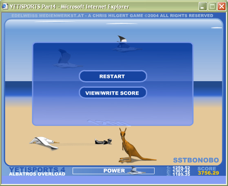This screenshot has width=228, height=186.
Task: Click the RESTART button
Action: click(x=113, y=76)
